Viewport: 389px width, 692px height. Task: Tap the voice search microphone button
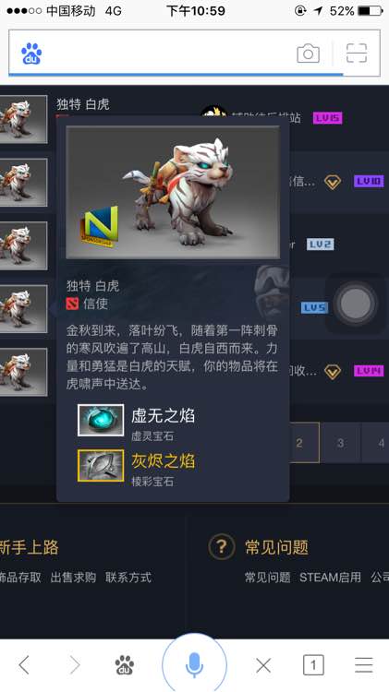[194, 665]
